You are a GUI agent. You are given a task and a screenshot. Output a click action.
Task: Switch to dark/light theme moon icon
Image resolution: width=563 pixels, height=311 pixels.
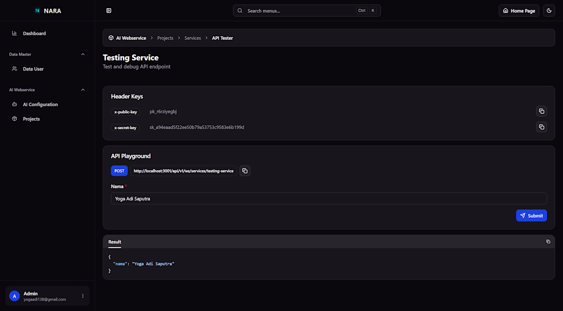pos(549,11)
